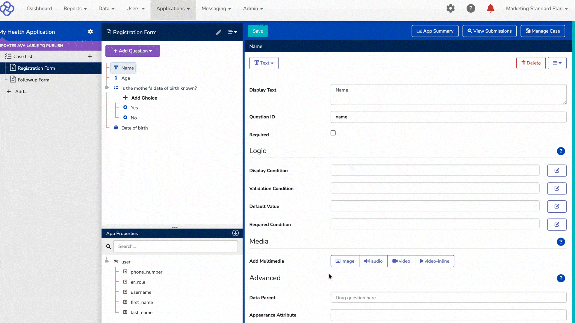Save the form
The width and height of the screenshot is (575, 323).
click(x=258, y=31)
